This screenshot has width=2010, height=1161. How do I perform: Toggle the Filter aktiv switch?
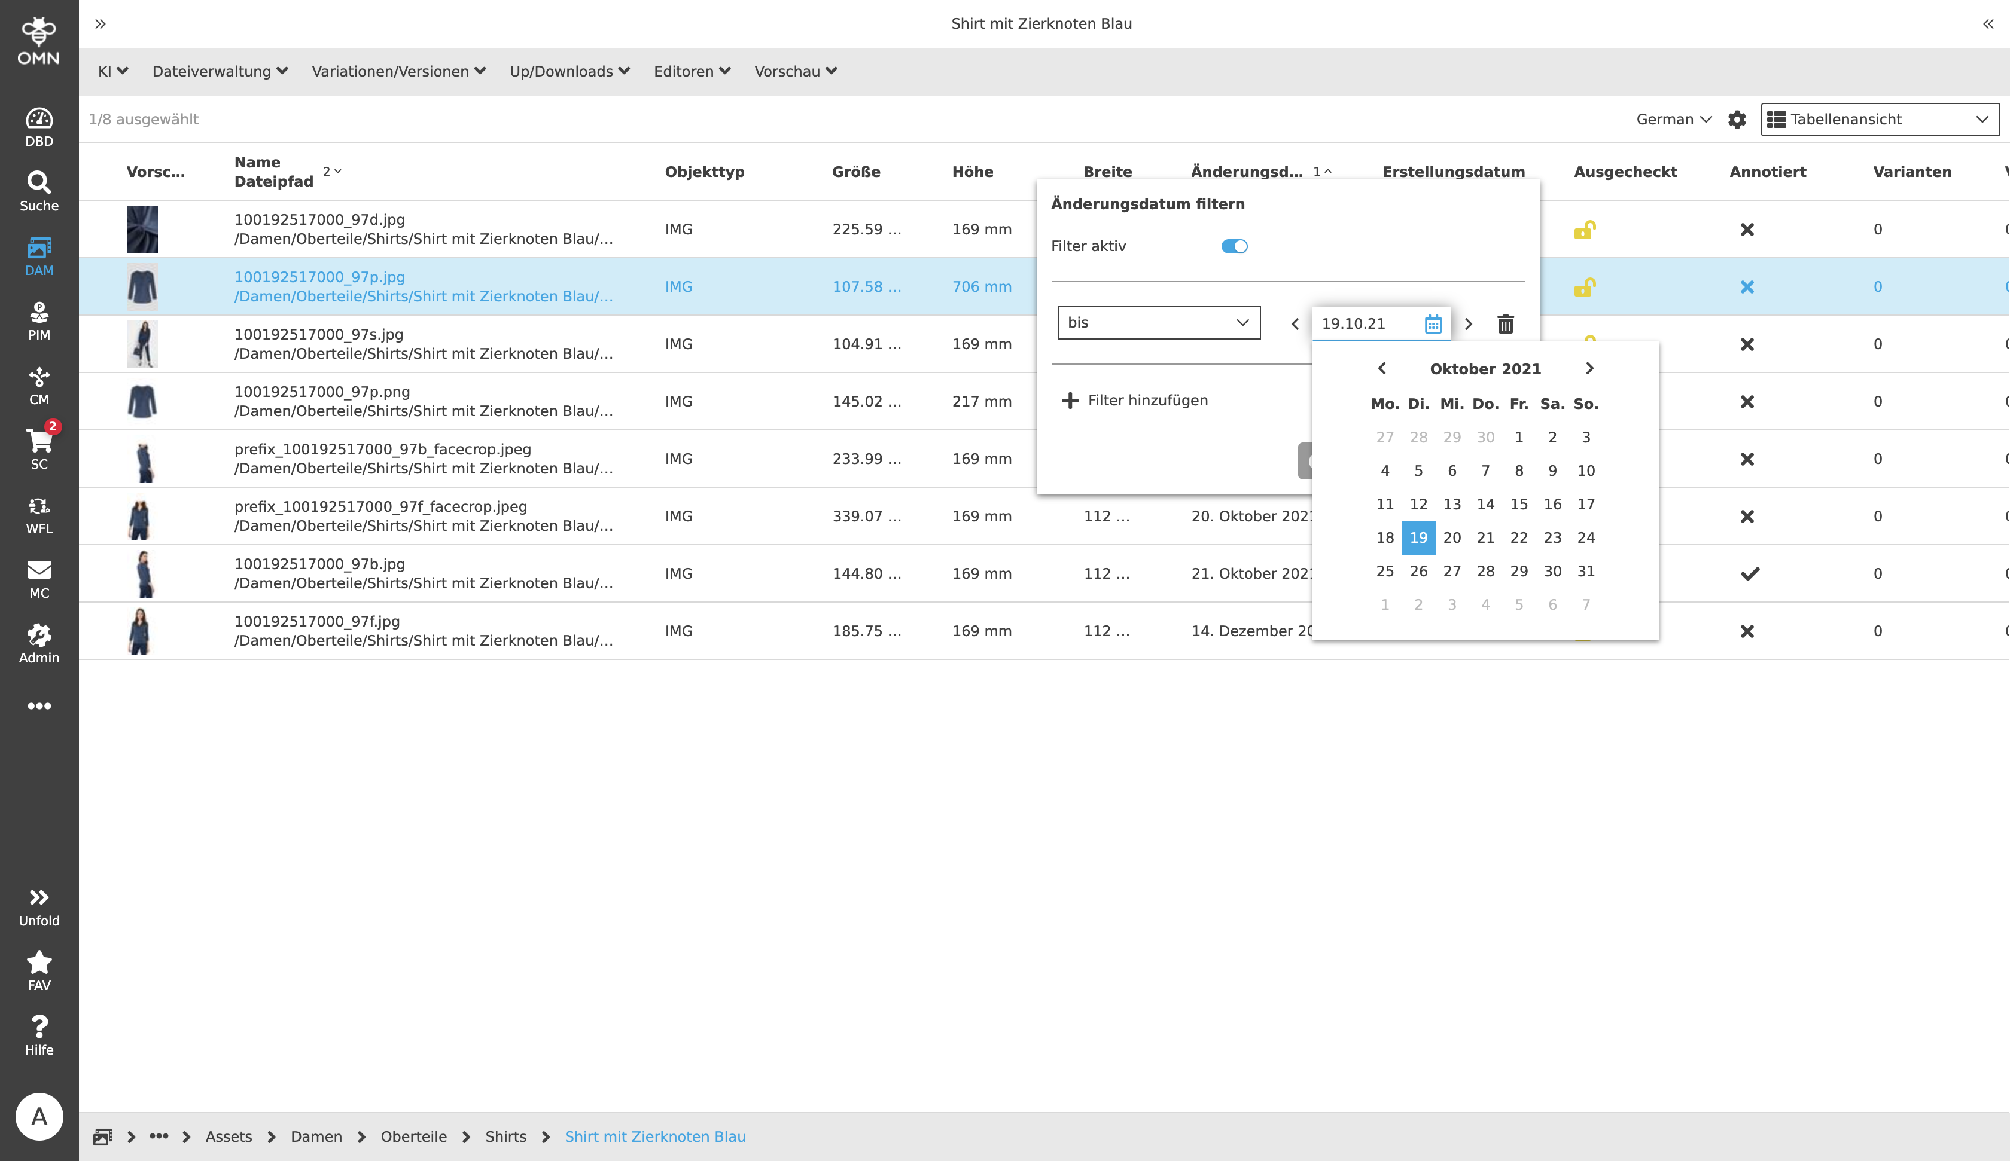(1234, 246)
